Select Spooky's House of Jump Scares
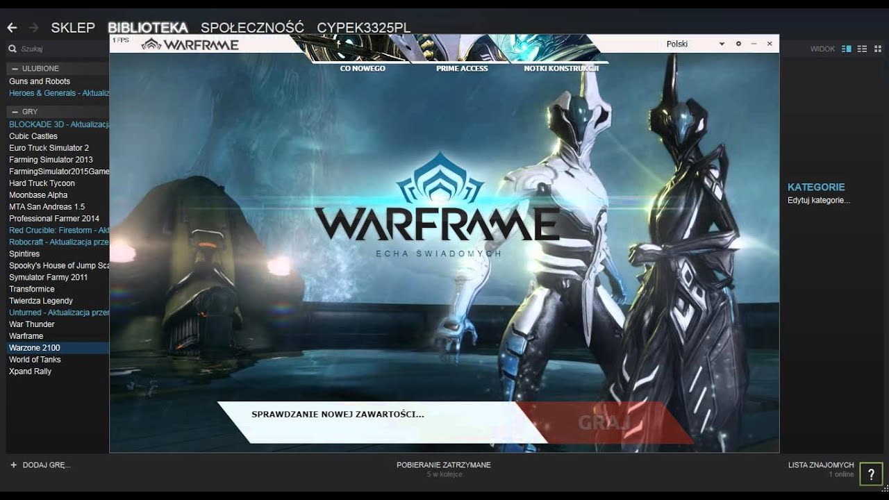 59,266
